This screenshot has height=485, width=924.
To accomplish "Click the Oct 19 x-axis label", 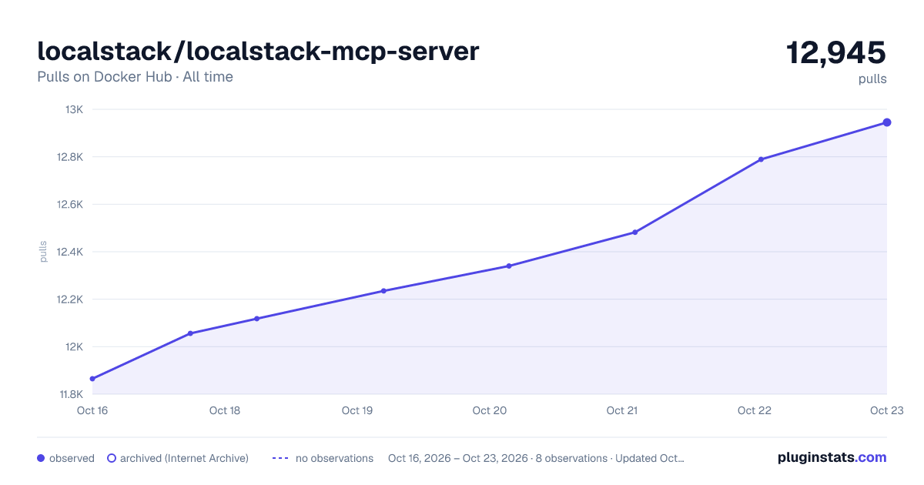I will 357,410.
